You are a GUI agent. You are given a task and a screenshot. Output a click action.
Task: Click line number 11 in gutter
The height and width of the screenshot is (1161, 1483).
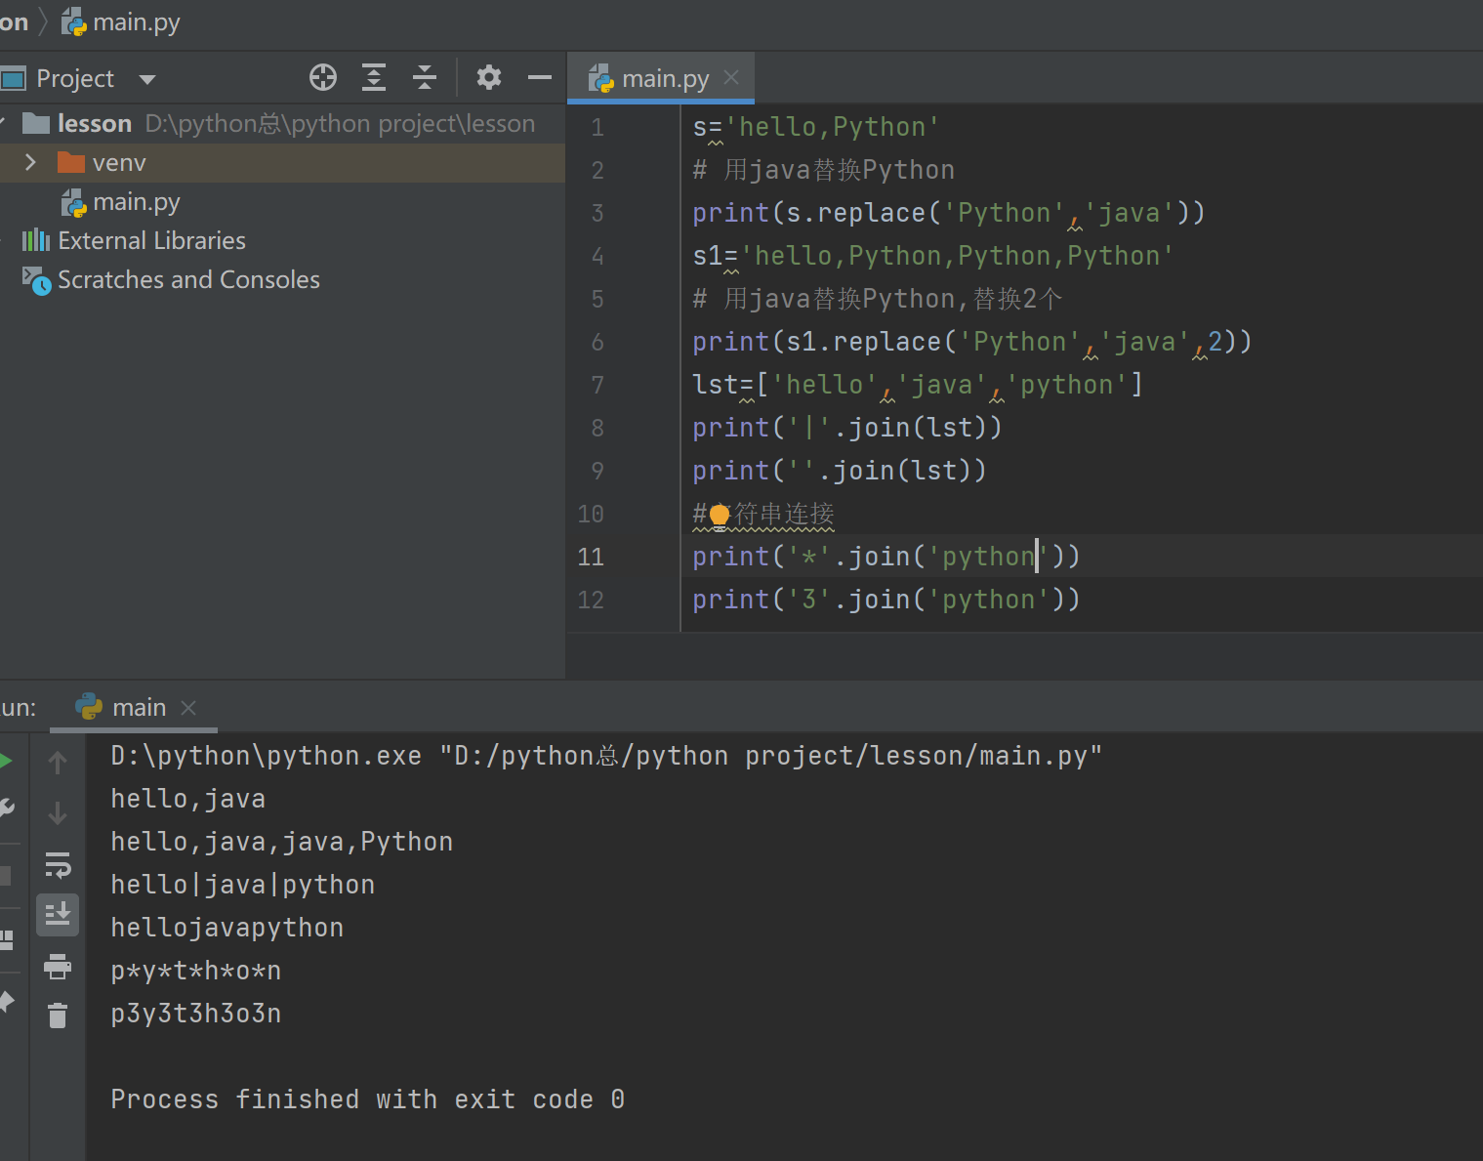pos(591,557)
